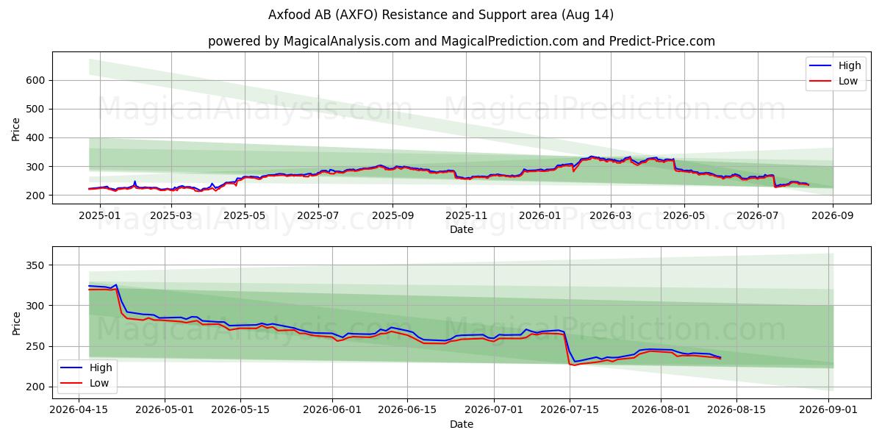Click the '2026-09-01' date tick on the lower chart
Screen dimensions: 882x441
829,410
